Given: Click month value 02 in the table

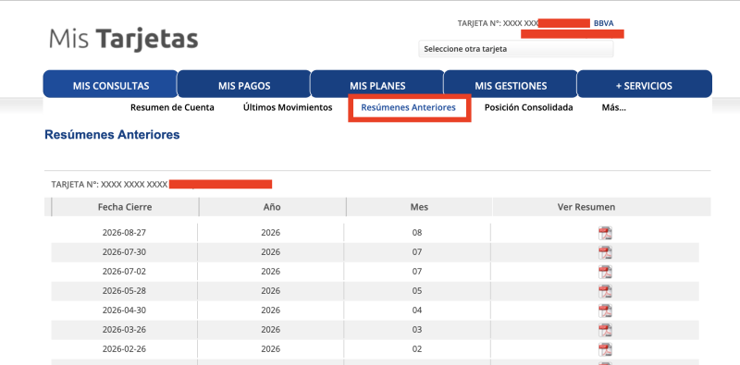Looking at the screenshot, I should point(417,349).
